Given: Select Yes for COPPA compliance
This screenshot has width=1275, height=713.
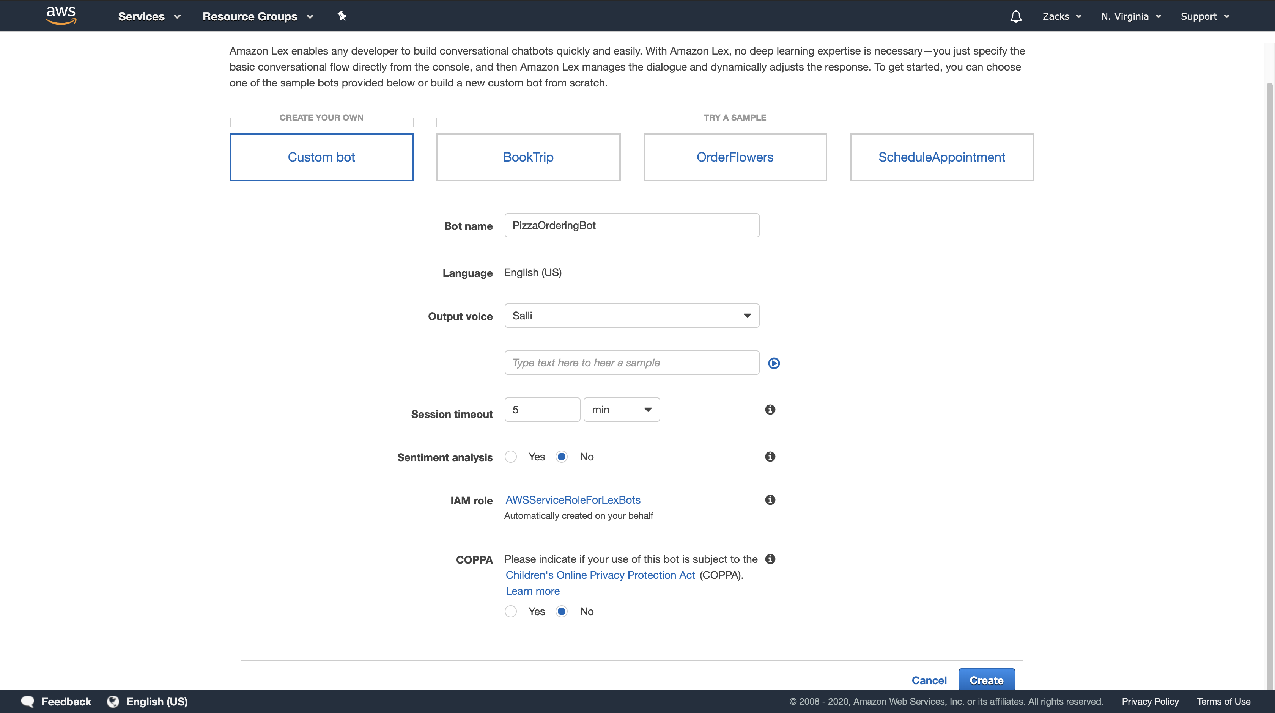Looking at the screenshot, I should (x=511, y=612).
